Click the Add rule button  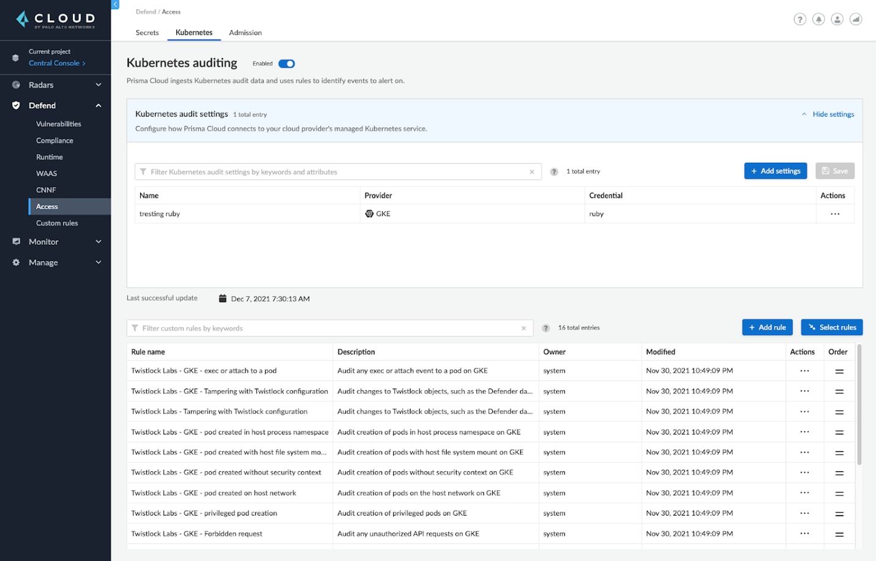[768, 327]
